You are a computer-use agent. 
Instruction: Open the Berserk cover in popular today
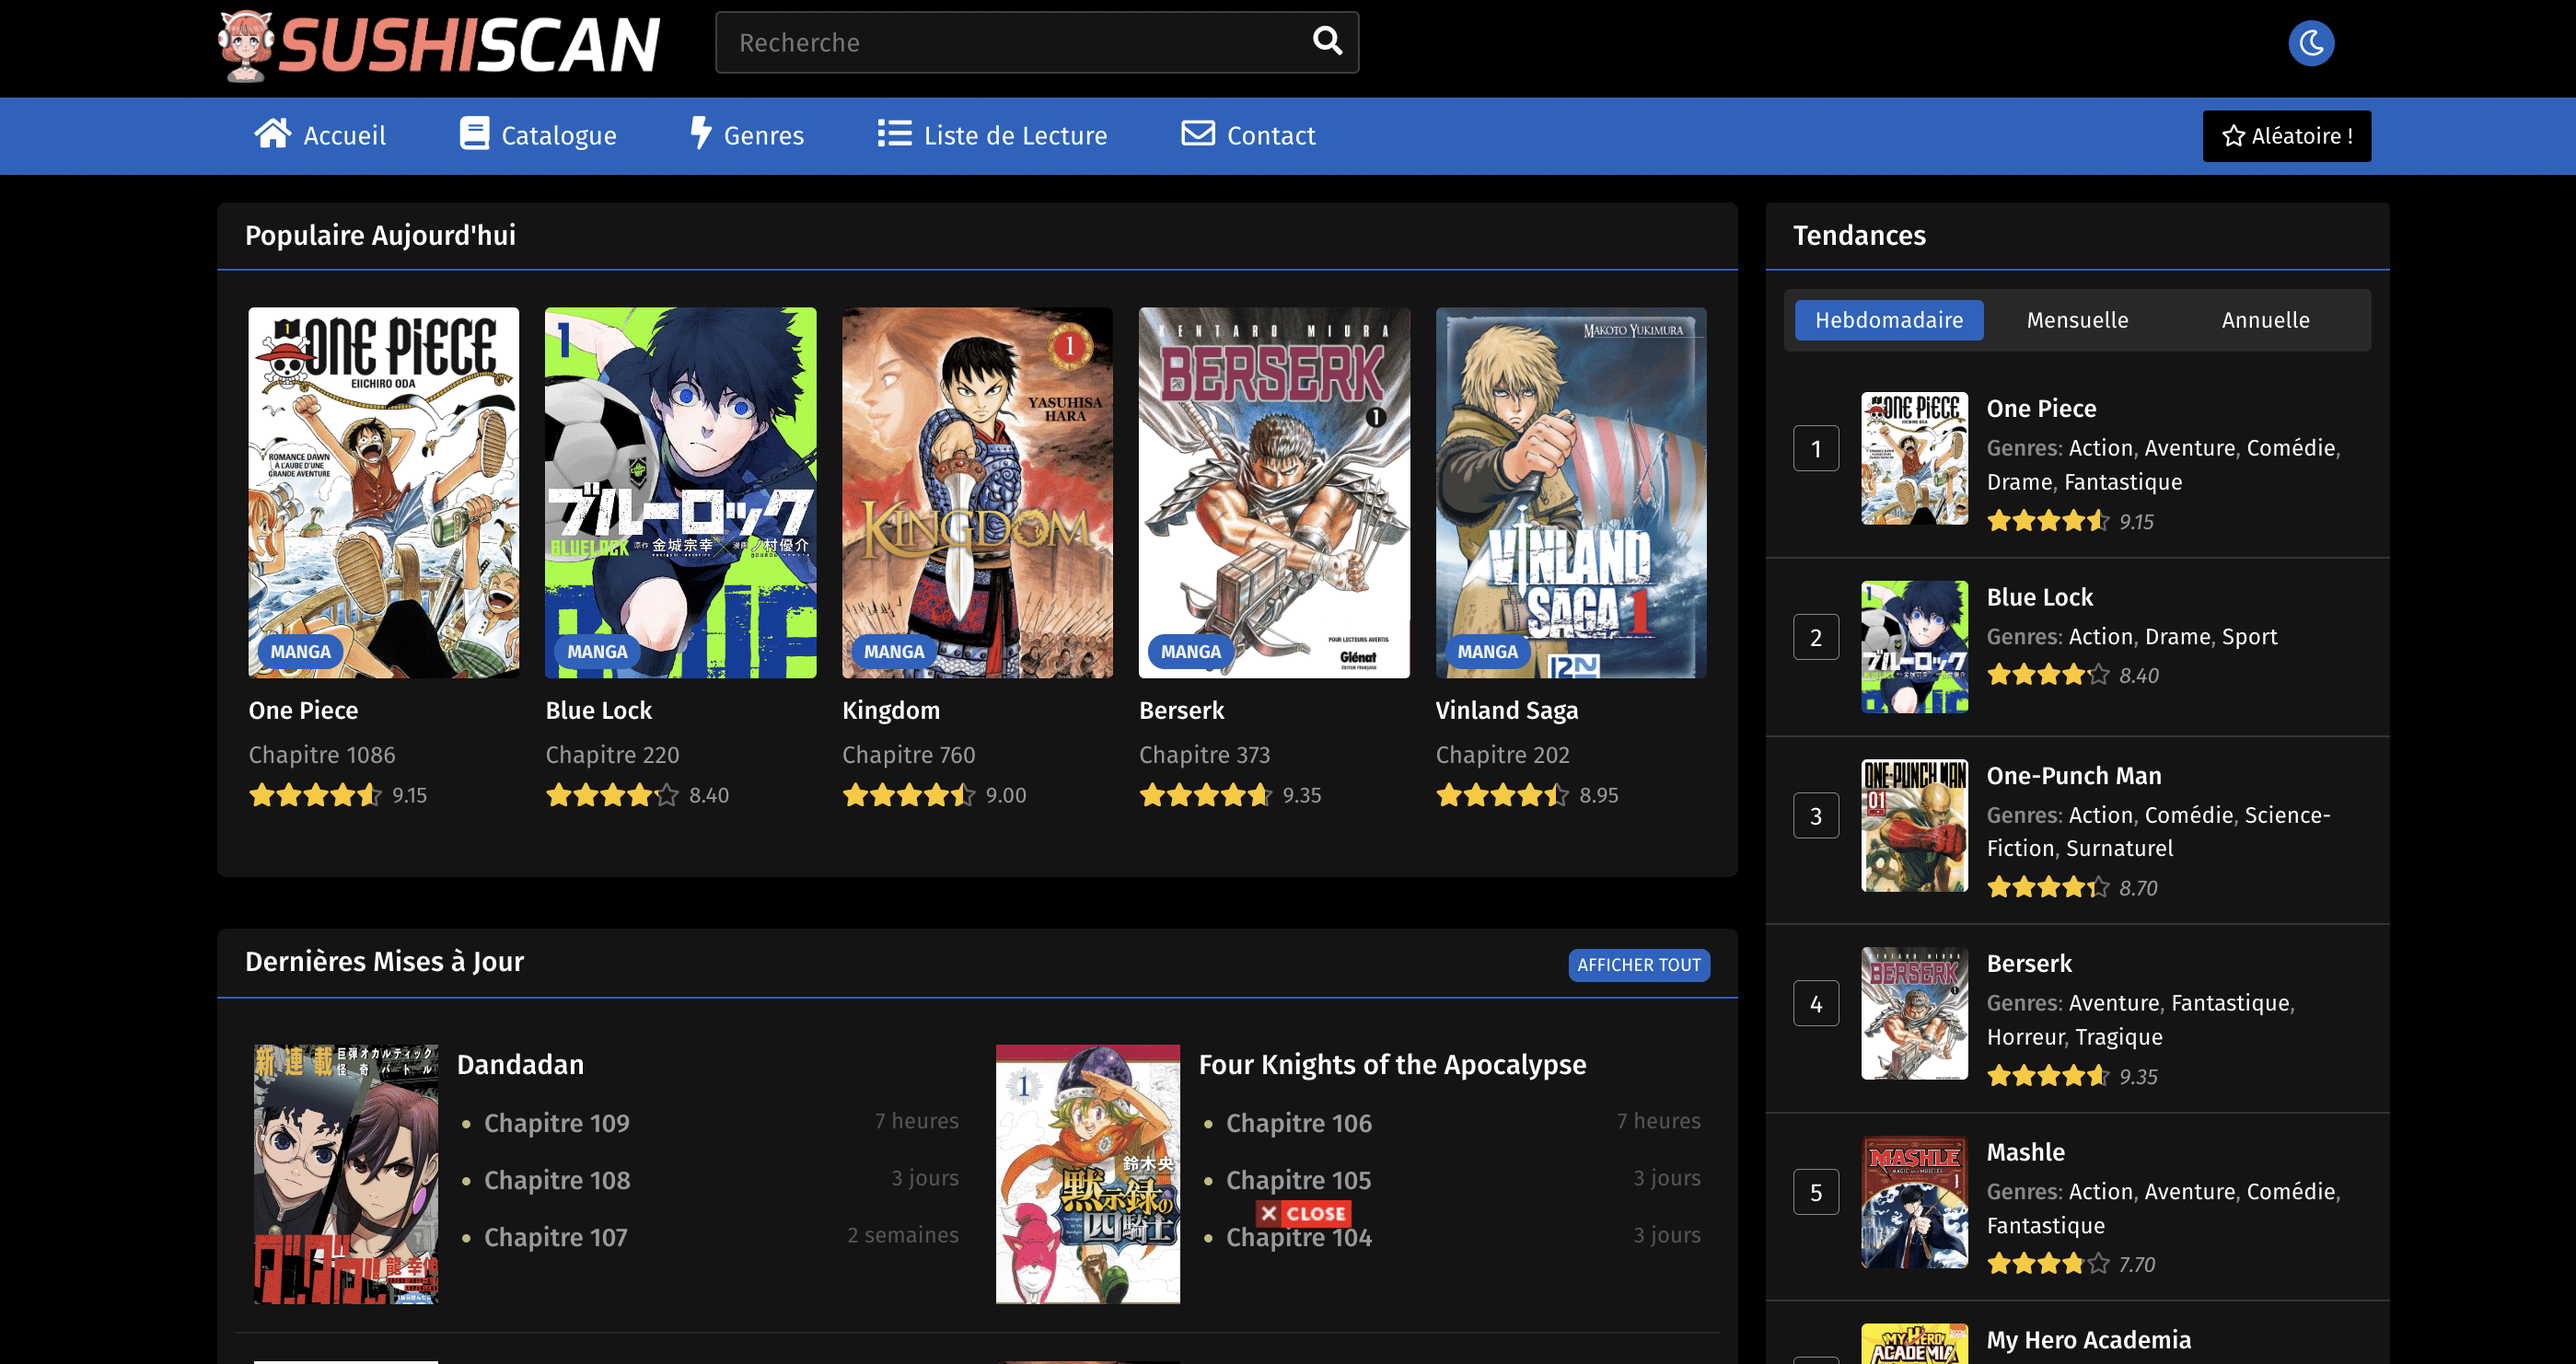click(x=1273, y=492)
